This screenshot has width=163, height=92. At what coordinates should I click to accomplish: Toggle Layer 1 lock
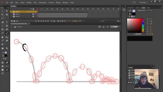[x=33, y=14]
